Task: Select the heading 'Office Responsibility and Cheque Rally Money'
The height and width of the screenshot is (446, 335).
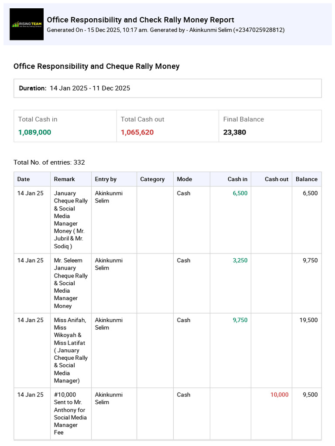Action: [96, 66]
